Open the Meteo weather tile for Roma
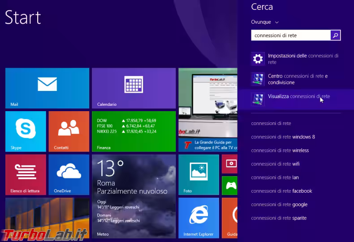The height and width of the screenshot is (242, 354). [x=134, y=196]
